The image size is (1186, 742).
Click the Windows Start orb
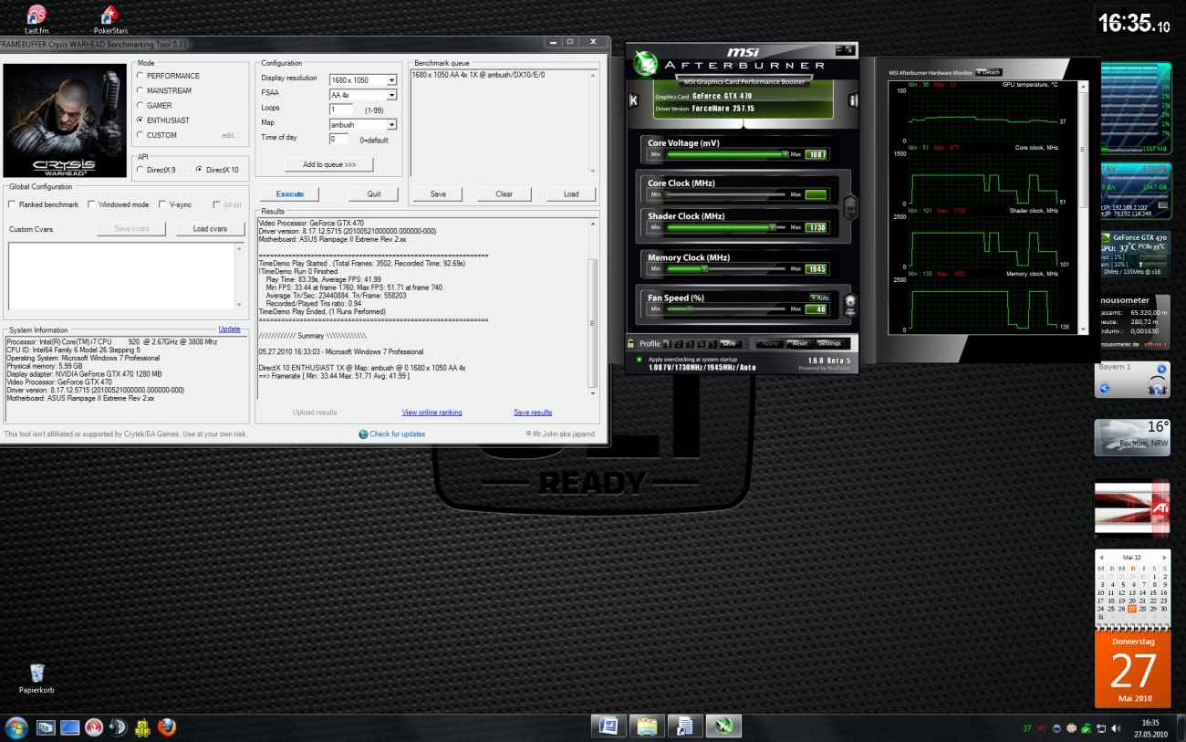tap(16, 726)
